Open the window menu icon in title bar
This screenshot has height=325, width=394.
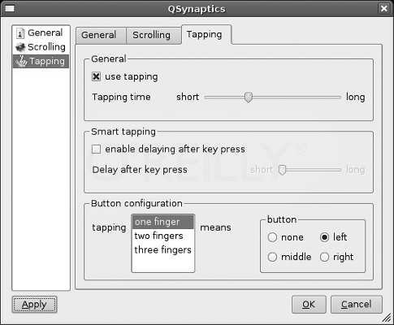coord(10,9)
